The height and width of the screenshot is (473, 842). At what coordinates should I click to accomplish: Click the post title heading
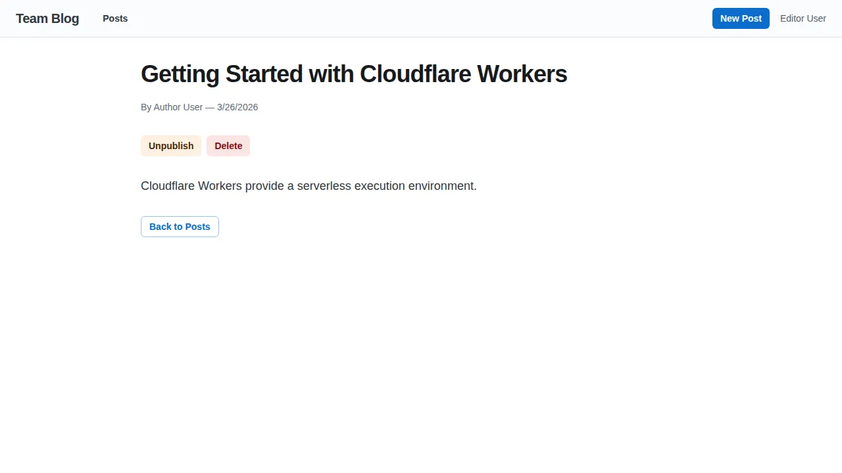354,74
